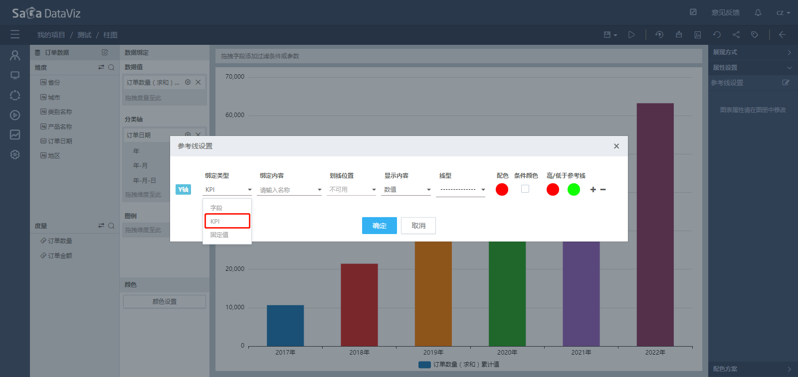Edit the 订单数据 dataset
Image resolution: width=798 pixels, height=377 pixels.
[x=105, y=52]
